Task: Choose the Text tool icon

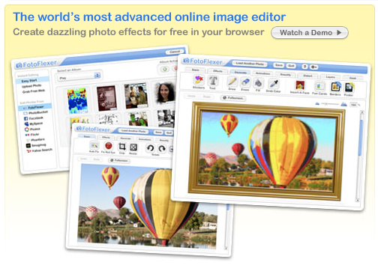Action: pos(213,81)
